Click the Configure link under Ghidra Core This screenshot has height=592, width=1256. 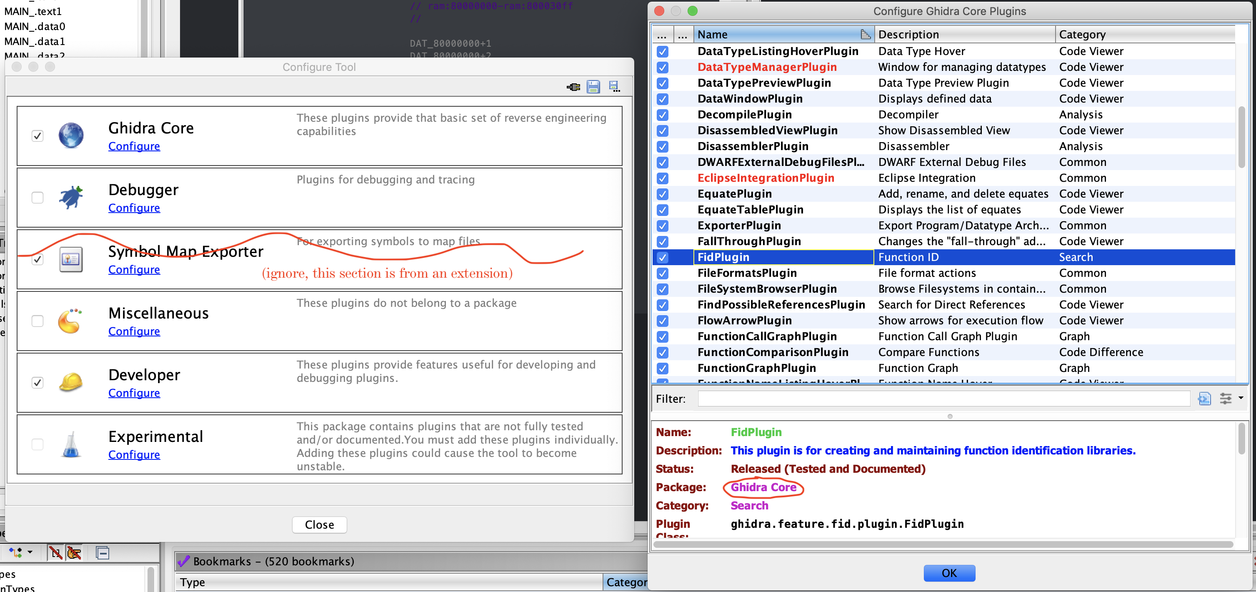134,146
